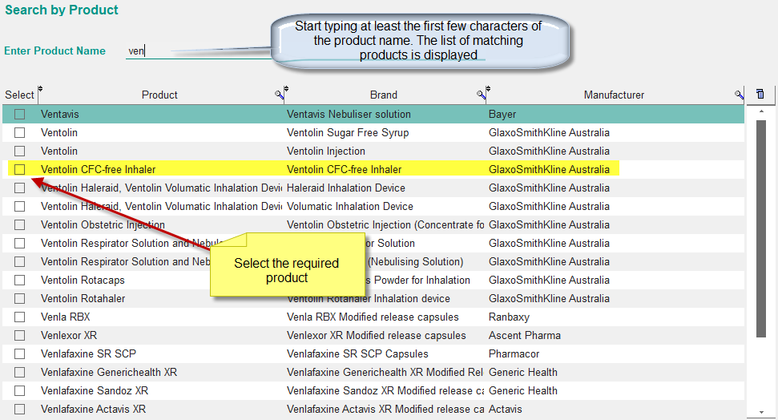
Task: Click the Venlafaxine Sandoz XR product cell
Action: [95, 390]
